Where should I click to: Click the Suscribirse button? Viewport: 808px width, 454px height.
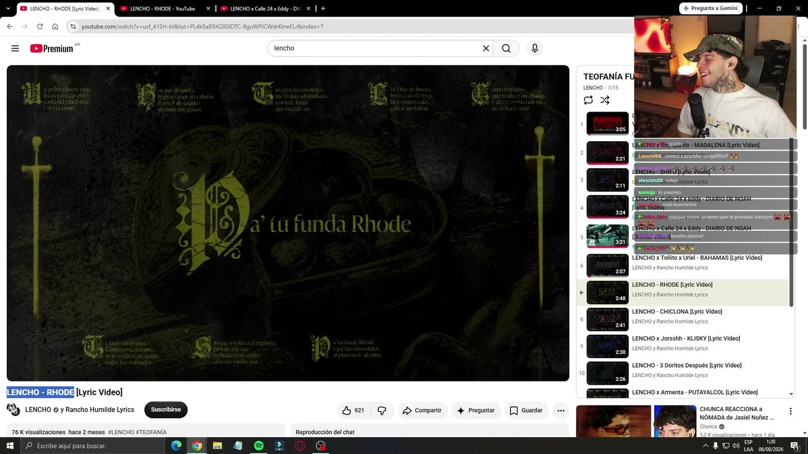pyautogui.click(x=166, y=410)
